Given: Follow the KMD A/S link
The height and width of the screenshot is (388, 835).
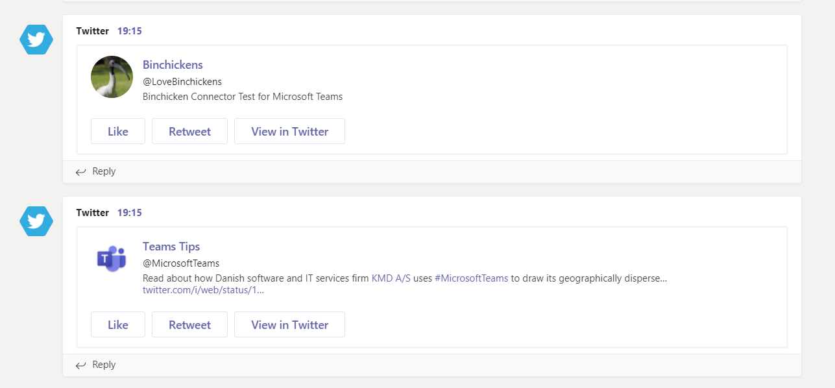Looking at the screenshot, I should click(391, 278).
